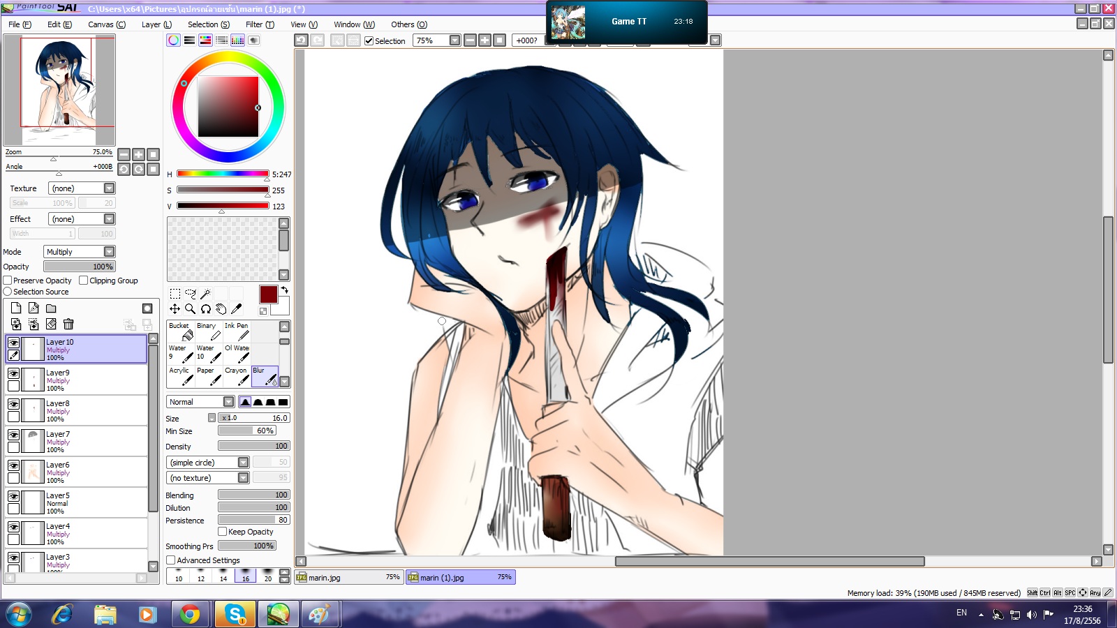Hide Layer7 using its eye icon
This screenshot has height=628, width=1117.
point(13,435)
